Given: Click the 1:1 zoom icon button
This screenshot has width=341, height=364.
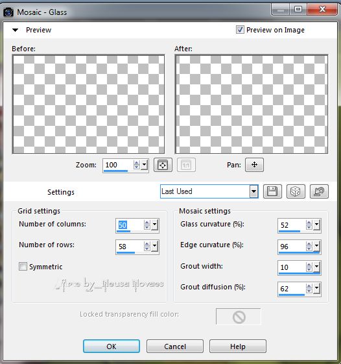Looking at the screenshot, I should pos(186,165).
